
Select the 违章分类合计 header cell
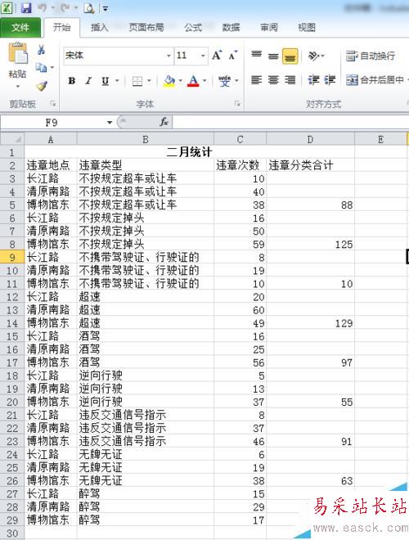(x=310, y=165)
